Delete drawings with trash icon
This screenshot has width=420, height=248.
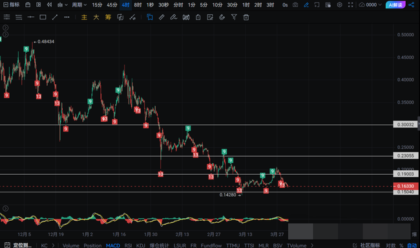[x=246, y=17]
